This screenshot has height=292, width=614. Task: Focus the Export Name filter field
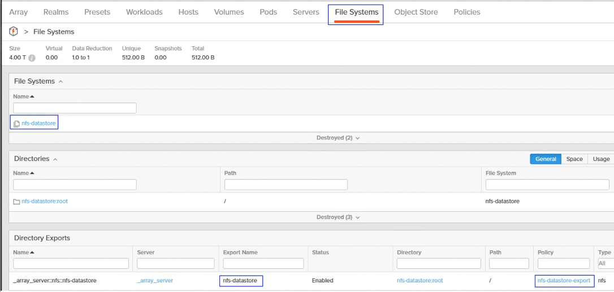pyautogui.click(x=263, y=263)
